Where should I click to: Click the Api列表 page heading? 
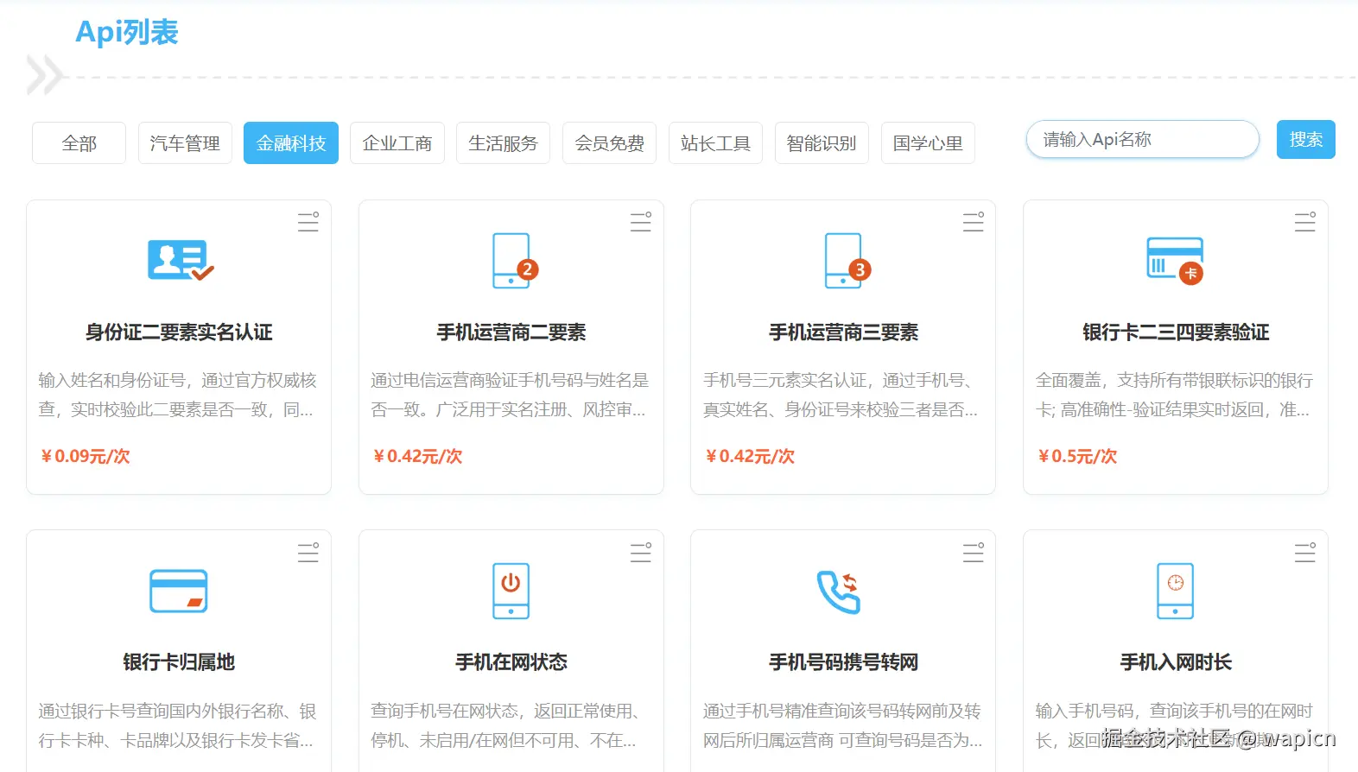[127, 32]
